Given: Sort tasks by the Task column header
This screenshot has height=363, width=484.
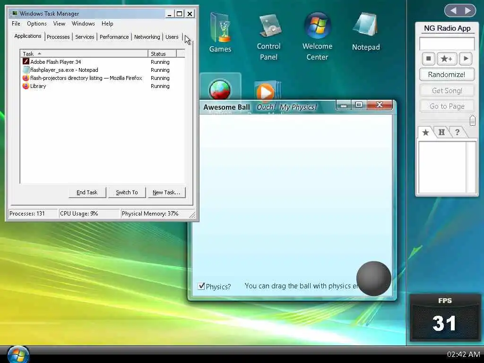Looking at the screenshot, I should coord(84,54).
